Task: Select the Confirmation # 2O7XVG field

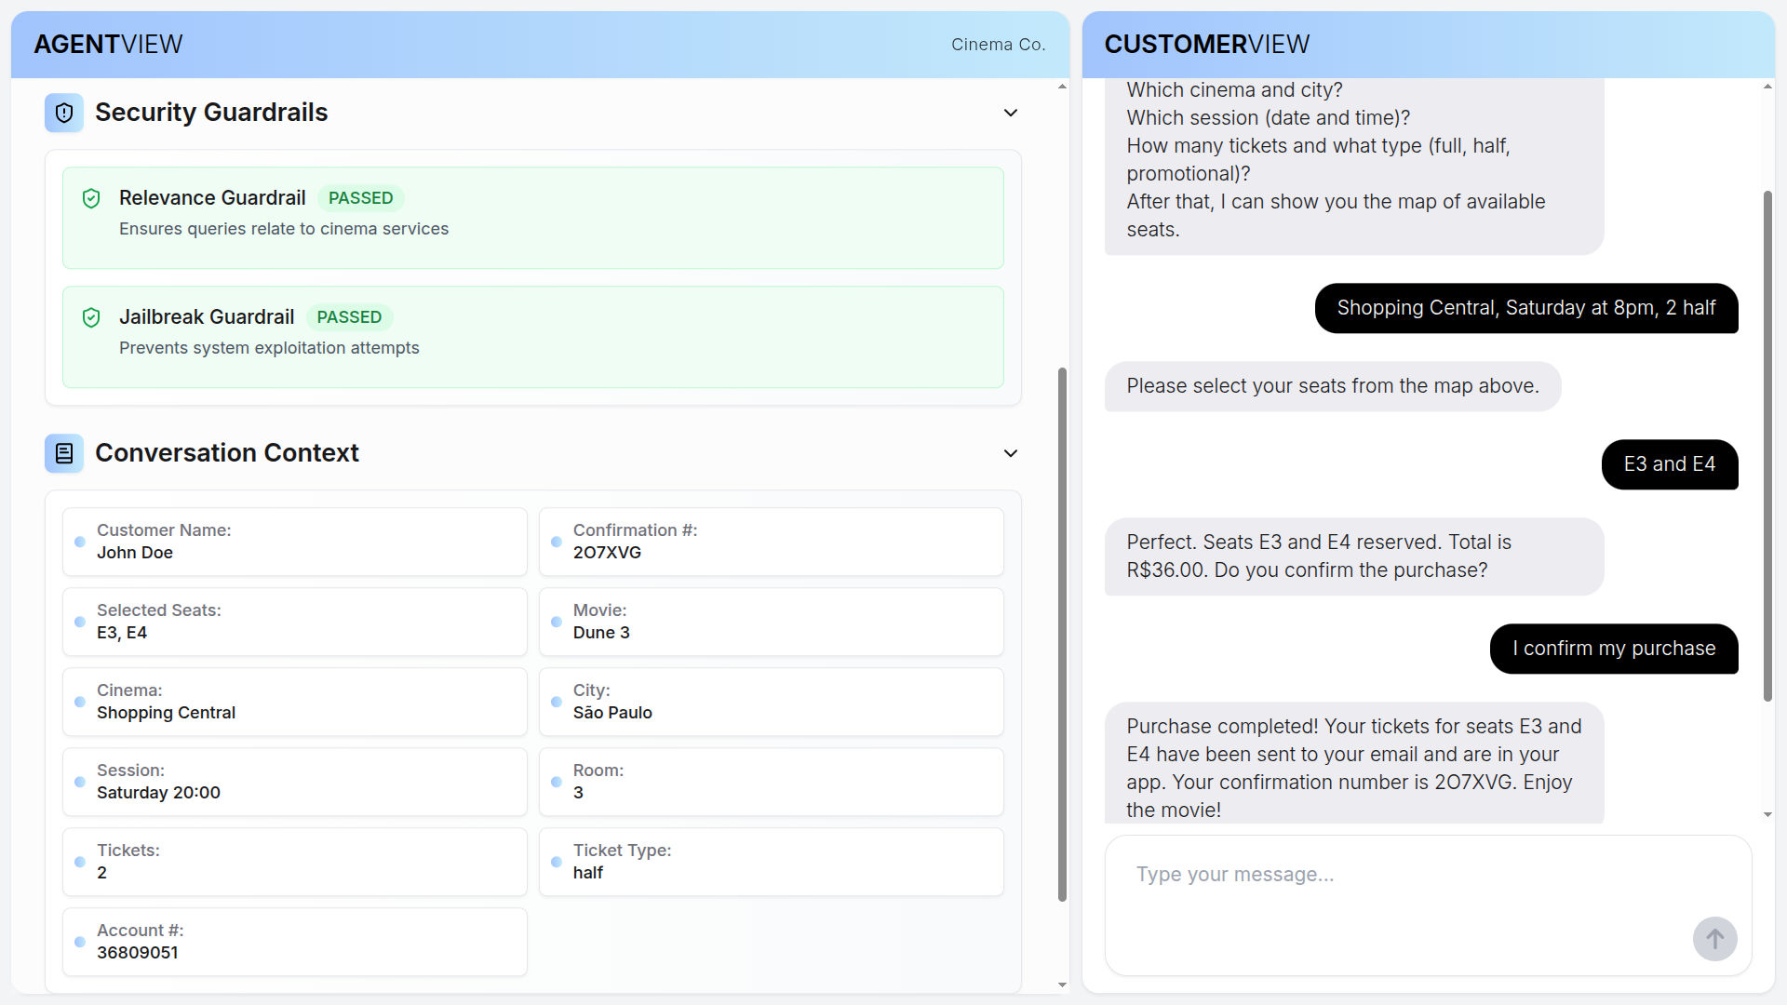Action: [771, 542]
